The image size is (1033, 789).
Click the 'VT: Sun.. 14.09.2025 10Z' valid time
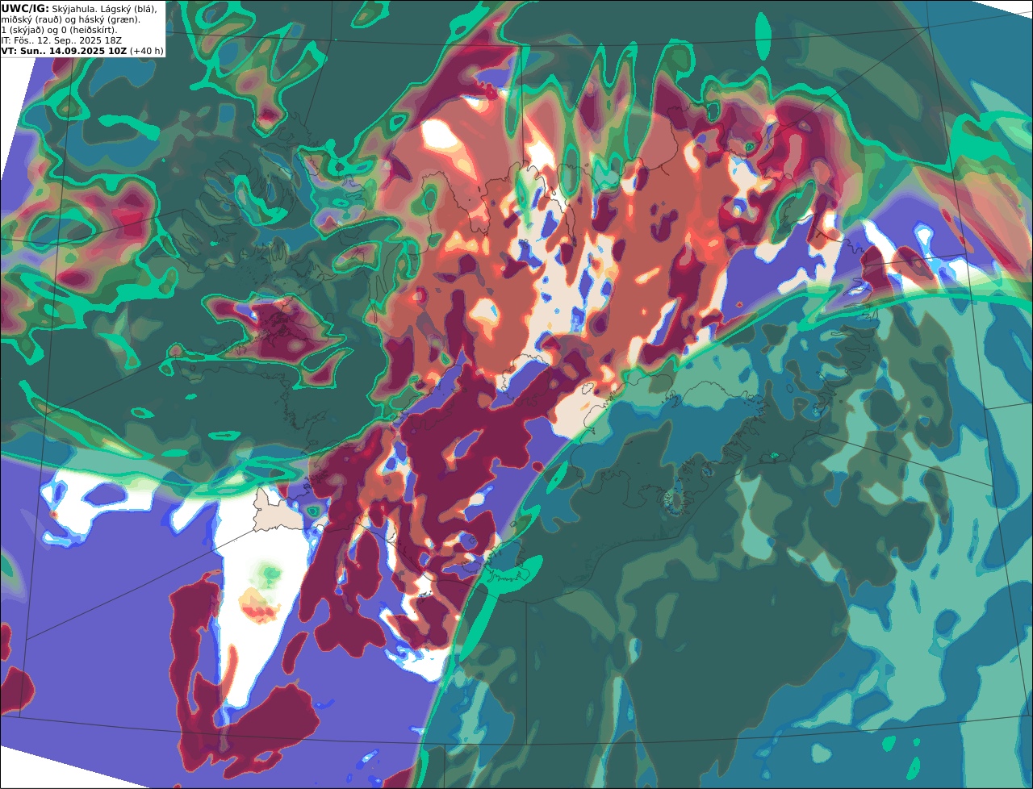pos(64,51)
